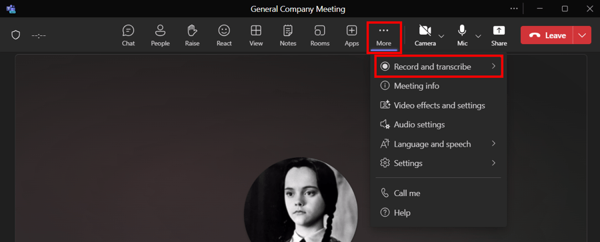600x242 pixels.
Task: Minimize the meeting window
Action: (540, 9)
